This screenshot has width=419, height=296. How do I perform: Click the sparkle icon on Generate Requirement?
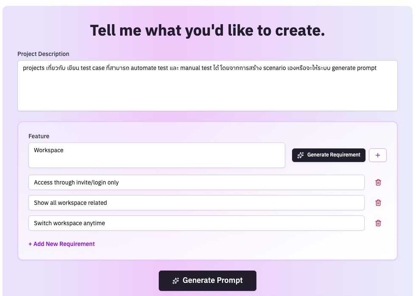[301, 155]
